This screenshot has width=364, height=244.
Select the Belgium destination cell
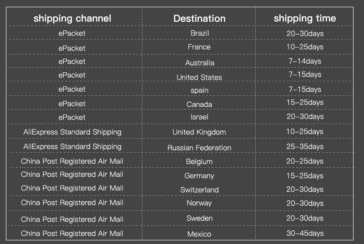199,162
